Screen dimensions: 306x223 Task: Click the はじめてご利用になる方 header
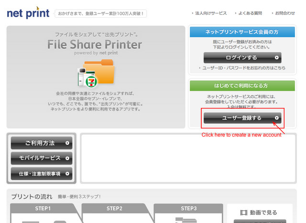point(242,85)
